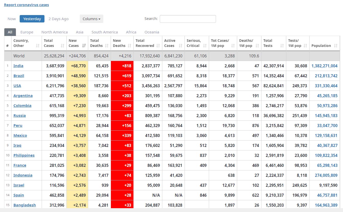Image resolution: width=343 pixels, height=212 pixels.
Task: Open the Indonesia country link
Action: pyautogui.click(x=23, y=175)
